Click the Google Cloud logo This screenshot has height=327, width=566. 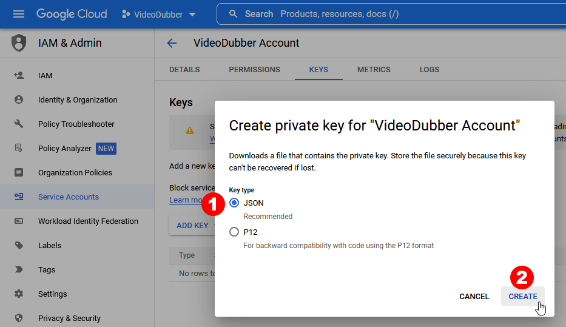72,14
